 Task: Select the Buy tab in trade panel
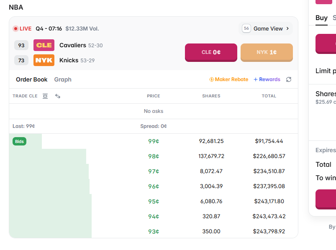point(321,18)
